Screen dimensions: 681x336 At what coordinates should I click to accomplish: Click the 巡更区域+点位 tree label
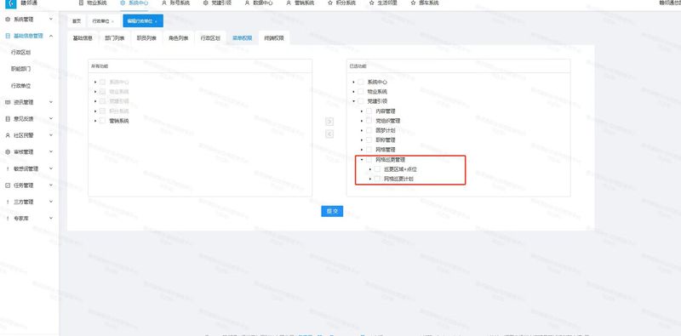(400, 169)
